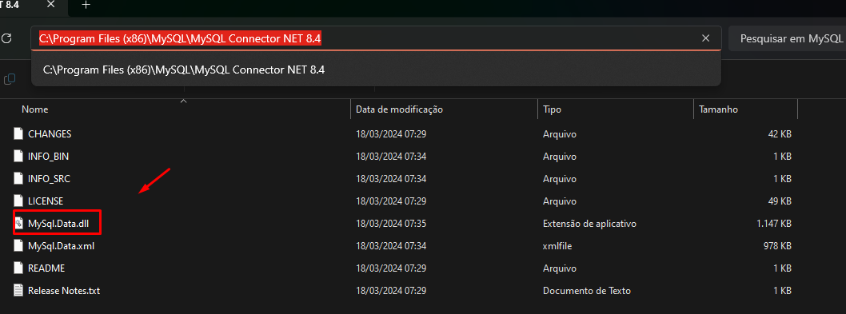Click the xmlfile type cell
The image size is (846, 314).
tap(557, 245)
